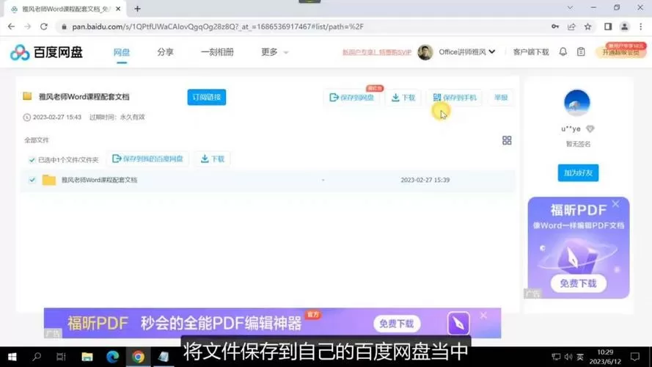Reload the page with refresh icon

pyautogui.click(x=44, y=26)
